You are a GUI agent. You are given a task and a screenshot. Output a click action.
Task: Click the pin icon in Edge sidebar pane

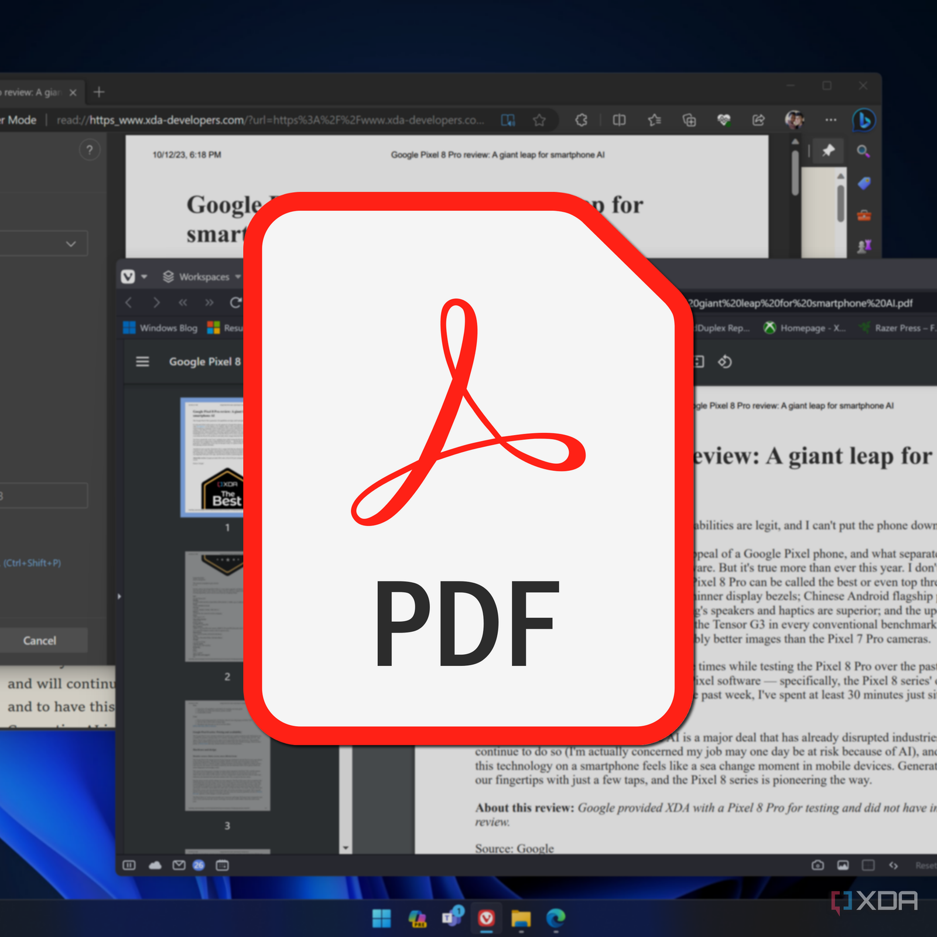(828, 151)
